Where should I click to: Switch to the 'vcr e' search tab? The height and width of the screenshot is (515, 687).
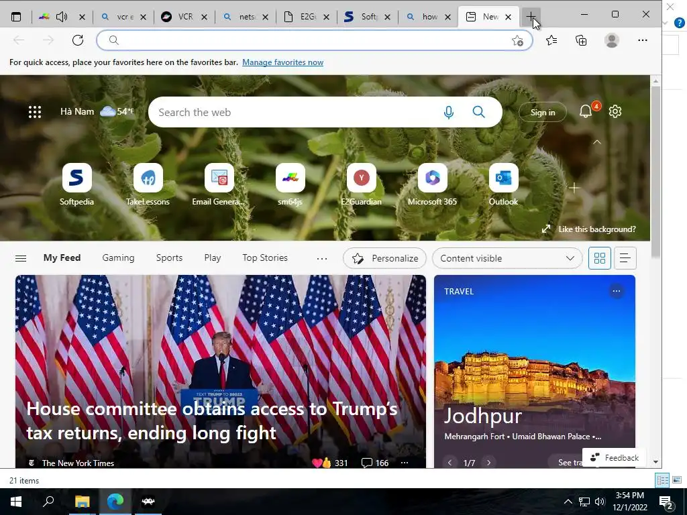click(125, 17)
